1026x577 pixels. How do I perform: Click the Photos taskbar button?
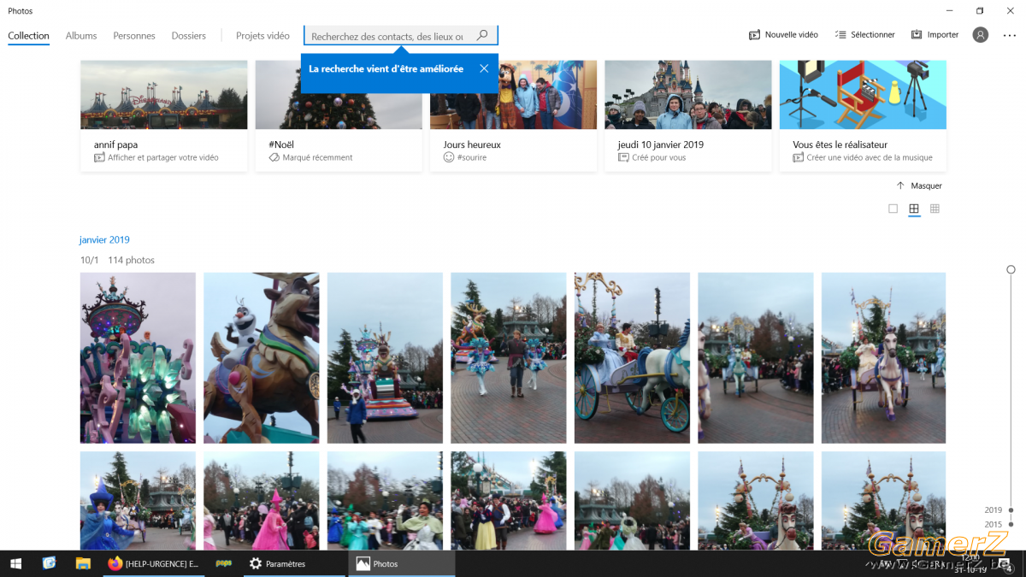click(x=402, y=563)
